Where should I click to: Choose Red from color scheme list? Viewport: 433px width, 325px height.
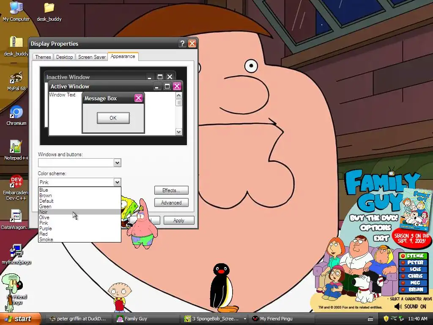pyautogui.click(x=79, y=234)
